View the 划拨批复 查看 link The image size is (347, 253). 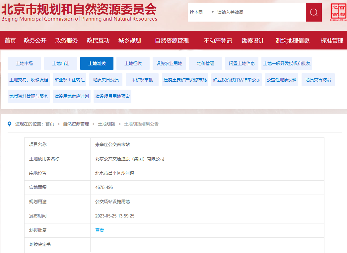click(100, 230)
